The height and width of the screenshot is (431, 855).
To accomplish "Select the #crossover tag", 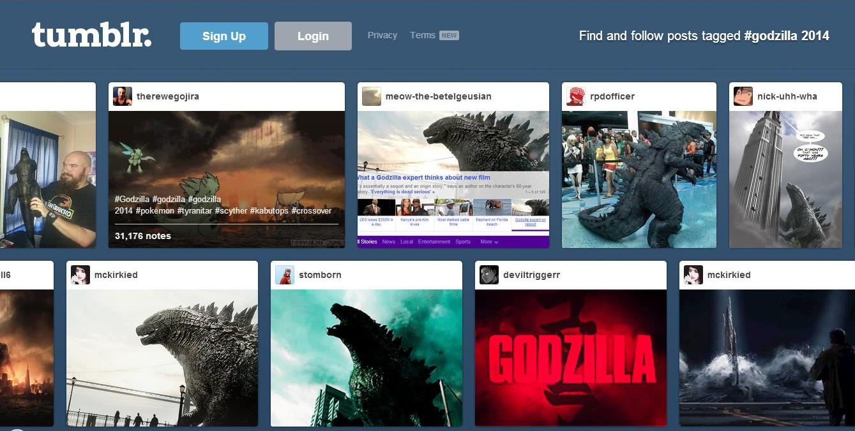I will click(312, 210).
